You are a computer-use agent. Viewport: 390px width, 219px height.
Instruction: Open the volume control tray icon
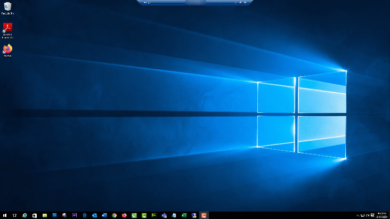point(368,215)
